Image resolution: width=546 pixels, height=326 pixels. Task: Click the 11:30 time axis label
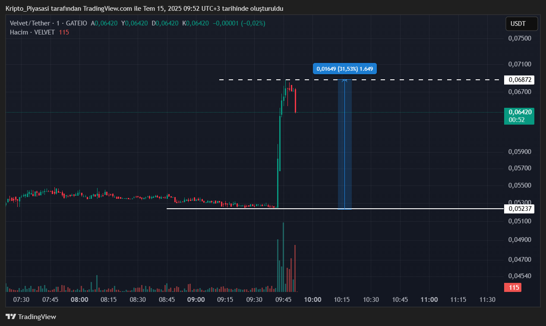pos(487,300)
